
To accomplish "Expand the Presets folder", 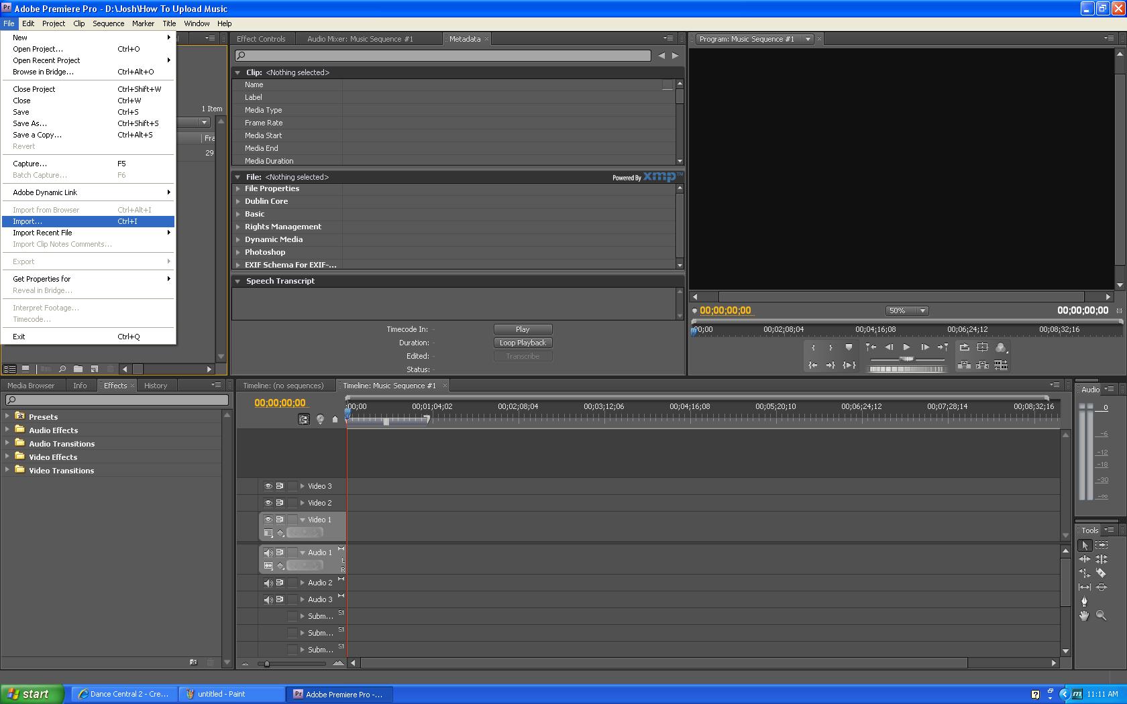I will click(x=7, y=416).
